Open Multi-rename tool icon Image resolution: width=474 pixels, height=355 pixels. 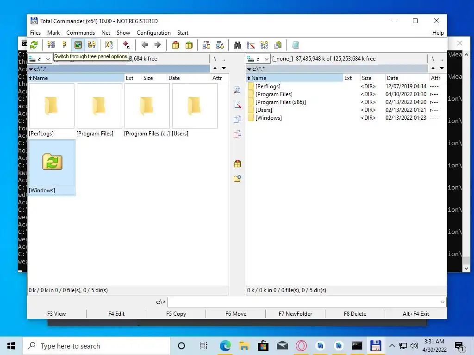(x=250, y=45)
